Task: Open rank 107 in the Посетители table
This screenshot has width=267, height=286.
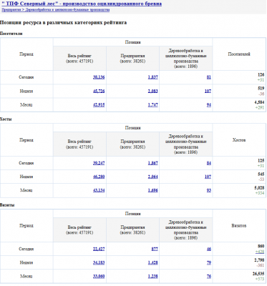Action: coord(208,91)
